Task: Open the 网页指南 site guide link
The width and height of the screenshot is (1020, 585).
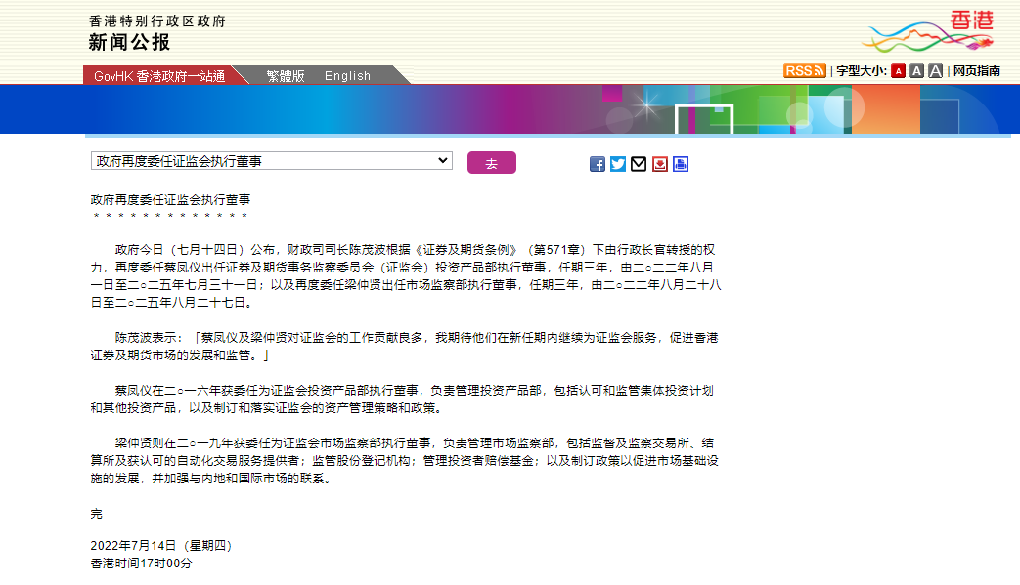Action: tap(977, 71)
